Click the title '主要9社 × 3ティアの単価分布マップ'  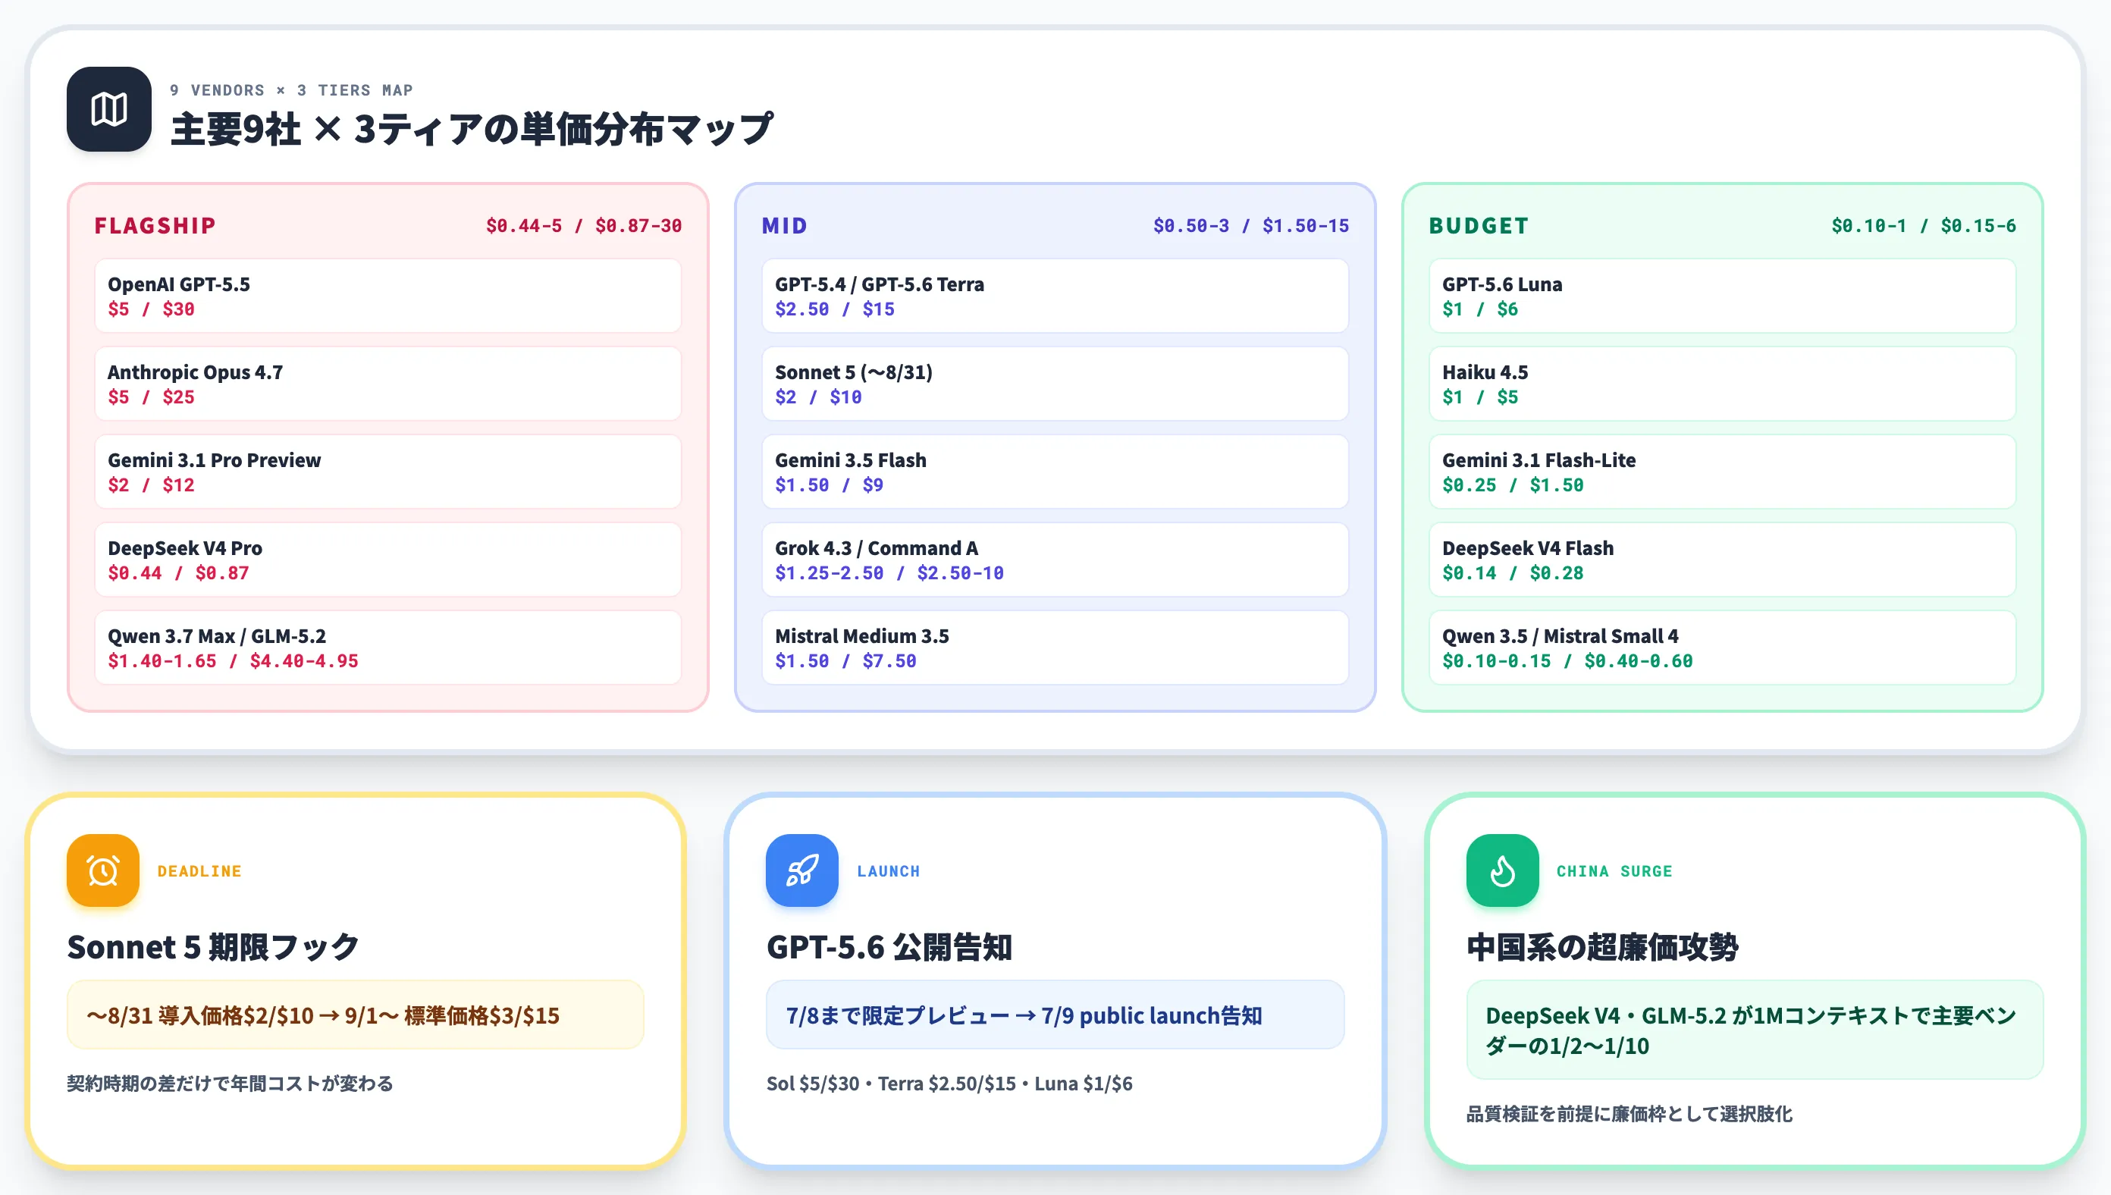(472, 130)
